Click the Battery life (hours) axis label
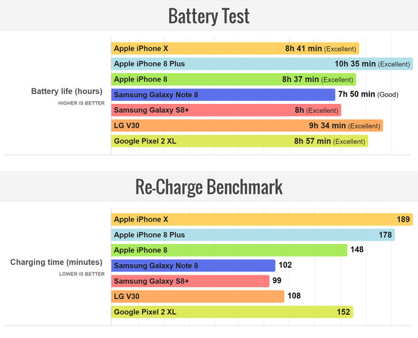The image size is (418, 338). click(67, 91)
